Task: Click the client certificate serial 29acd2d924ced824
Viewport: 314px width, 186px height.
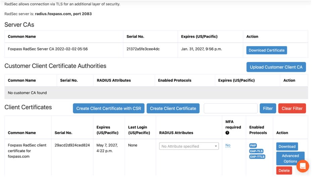Action: coord(72,145)
